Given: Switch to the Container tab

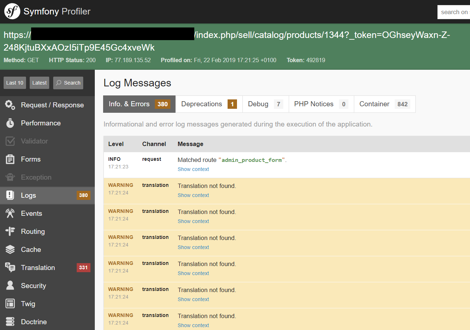Looking at the screenshot, I should (x=385, y=104).
